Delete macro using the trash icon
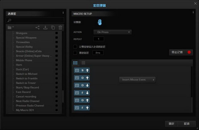 [x=60, y=28]
